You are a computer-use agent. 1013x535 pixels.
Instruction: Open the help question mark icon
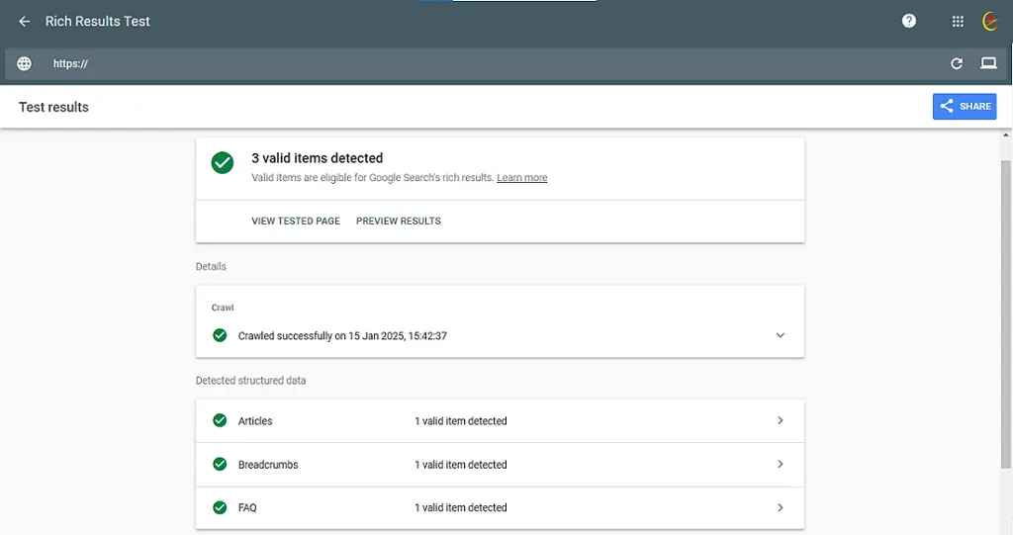pyautogui.click(x=909, y=22)
